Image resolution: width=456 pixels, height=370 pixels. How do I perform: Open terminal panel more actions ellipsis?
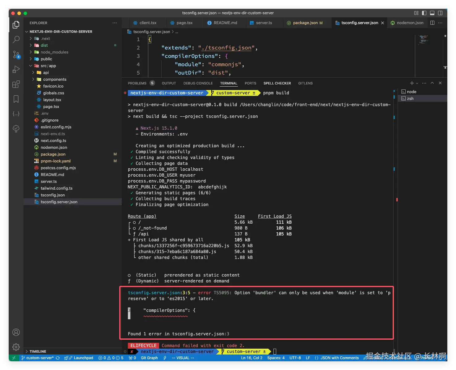[424, 83]
